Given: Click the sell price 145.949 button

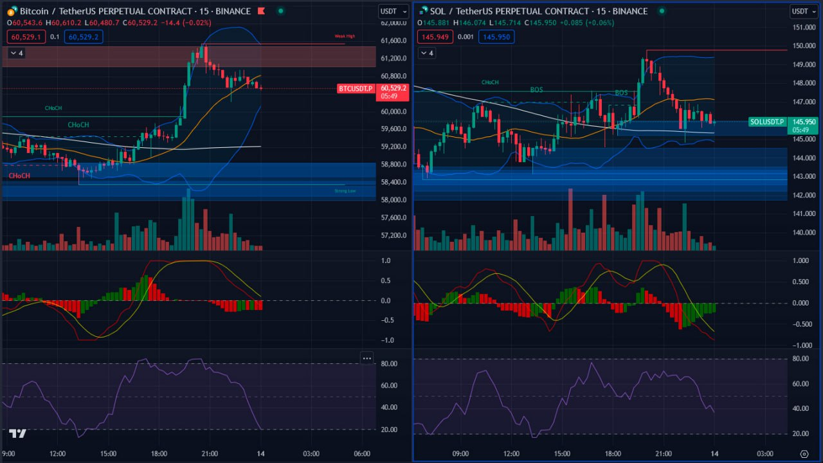Looking at the screenshot, I should coord(435,37).
